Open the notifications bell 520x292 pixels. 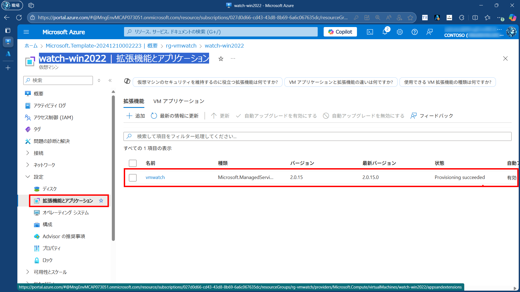[385, 32]
